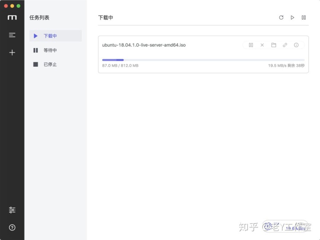
Task: Pause all tasks in header toolbar
Action: pos(304,17)
